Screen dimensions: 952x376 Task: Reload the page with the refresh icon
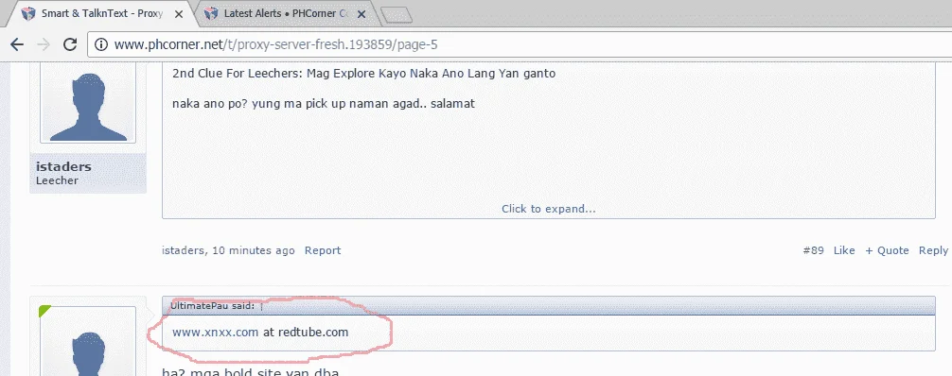tap(70, 44)
